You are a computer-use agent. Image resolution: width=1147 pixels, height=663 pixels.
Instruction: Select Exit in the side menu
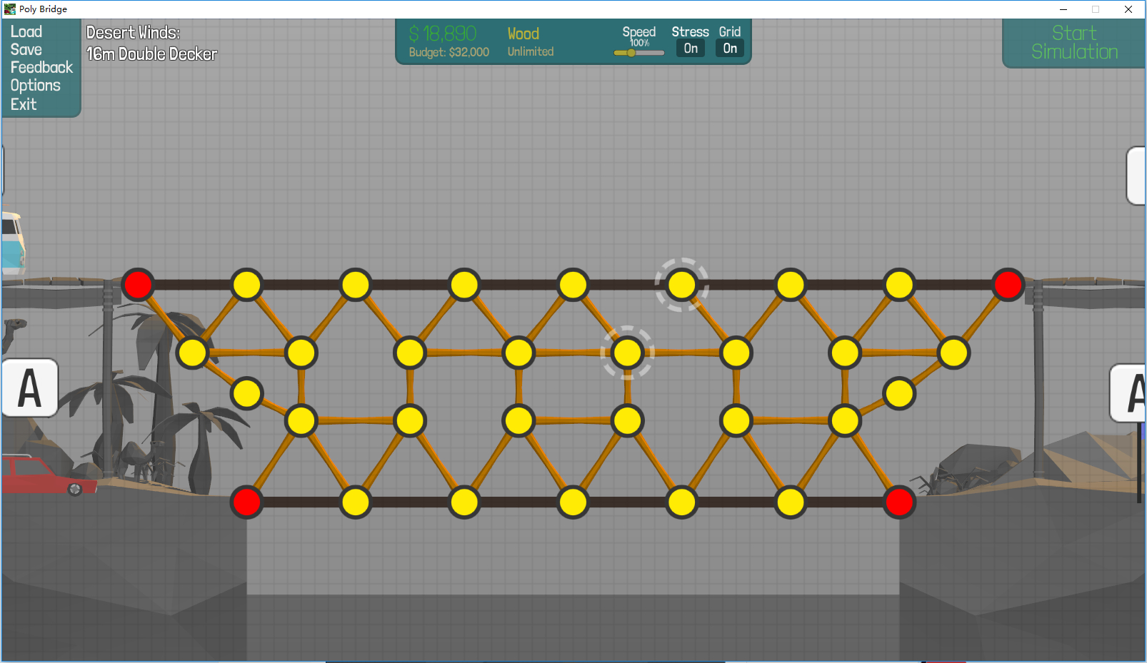pyautogui.click(x=24, y=104)
